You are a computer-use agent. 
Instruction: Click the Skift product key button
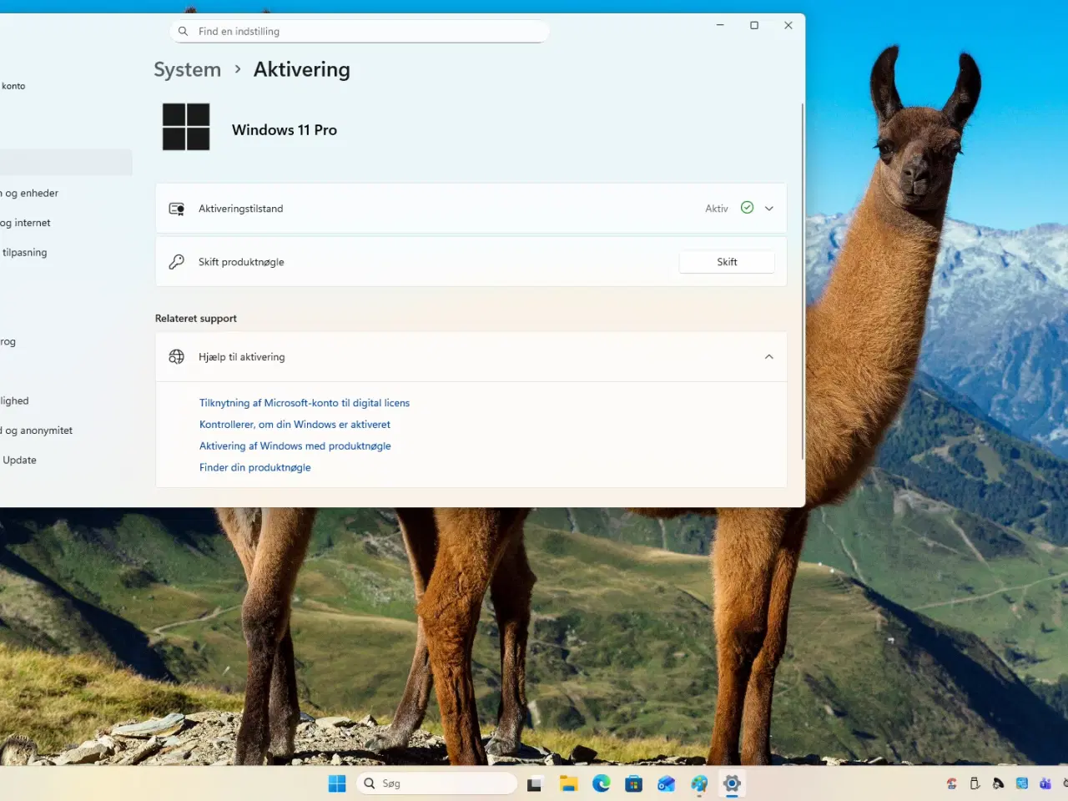click(x=727, y=262)
